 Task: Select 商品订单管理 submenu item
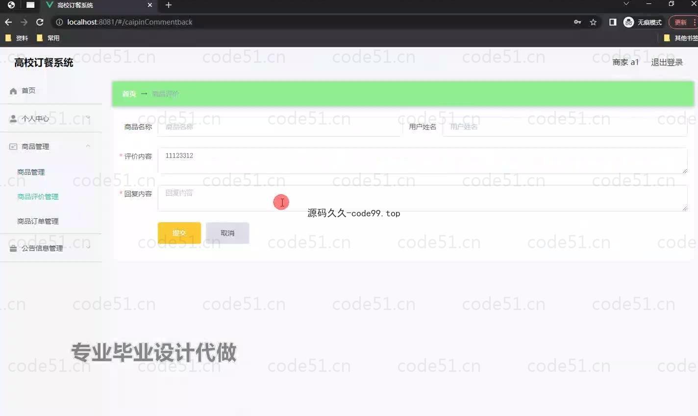pyautogui.click(x=38, y=221)
